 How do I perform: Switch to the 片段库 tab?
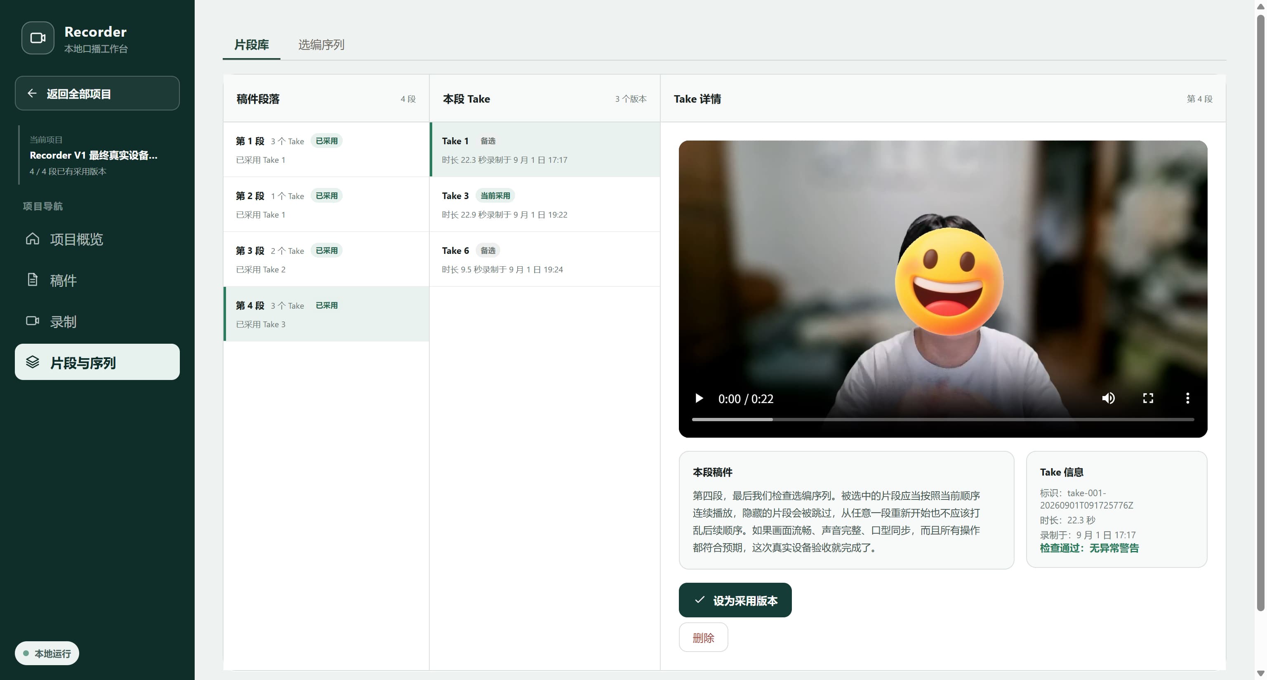tap(251, 45)
